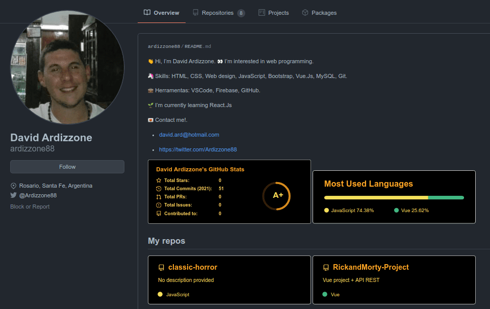Click the Twitter bird icon in sidebar

[13, 195]
